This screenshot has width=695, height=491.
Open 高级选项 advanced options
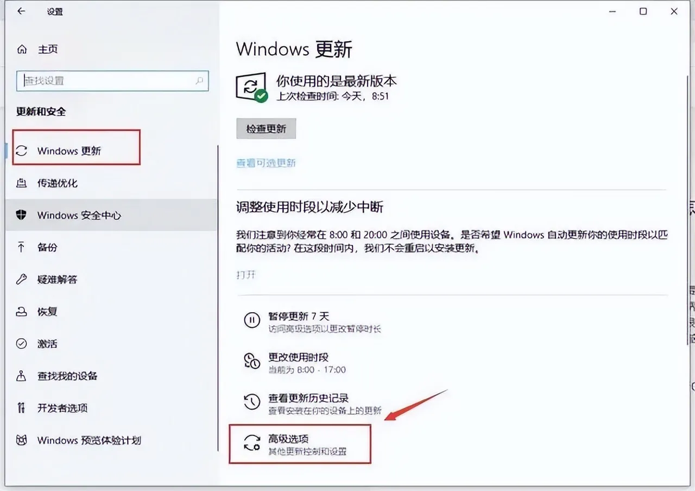pyautogui.click(x=300, y=444)
